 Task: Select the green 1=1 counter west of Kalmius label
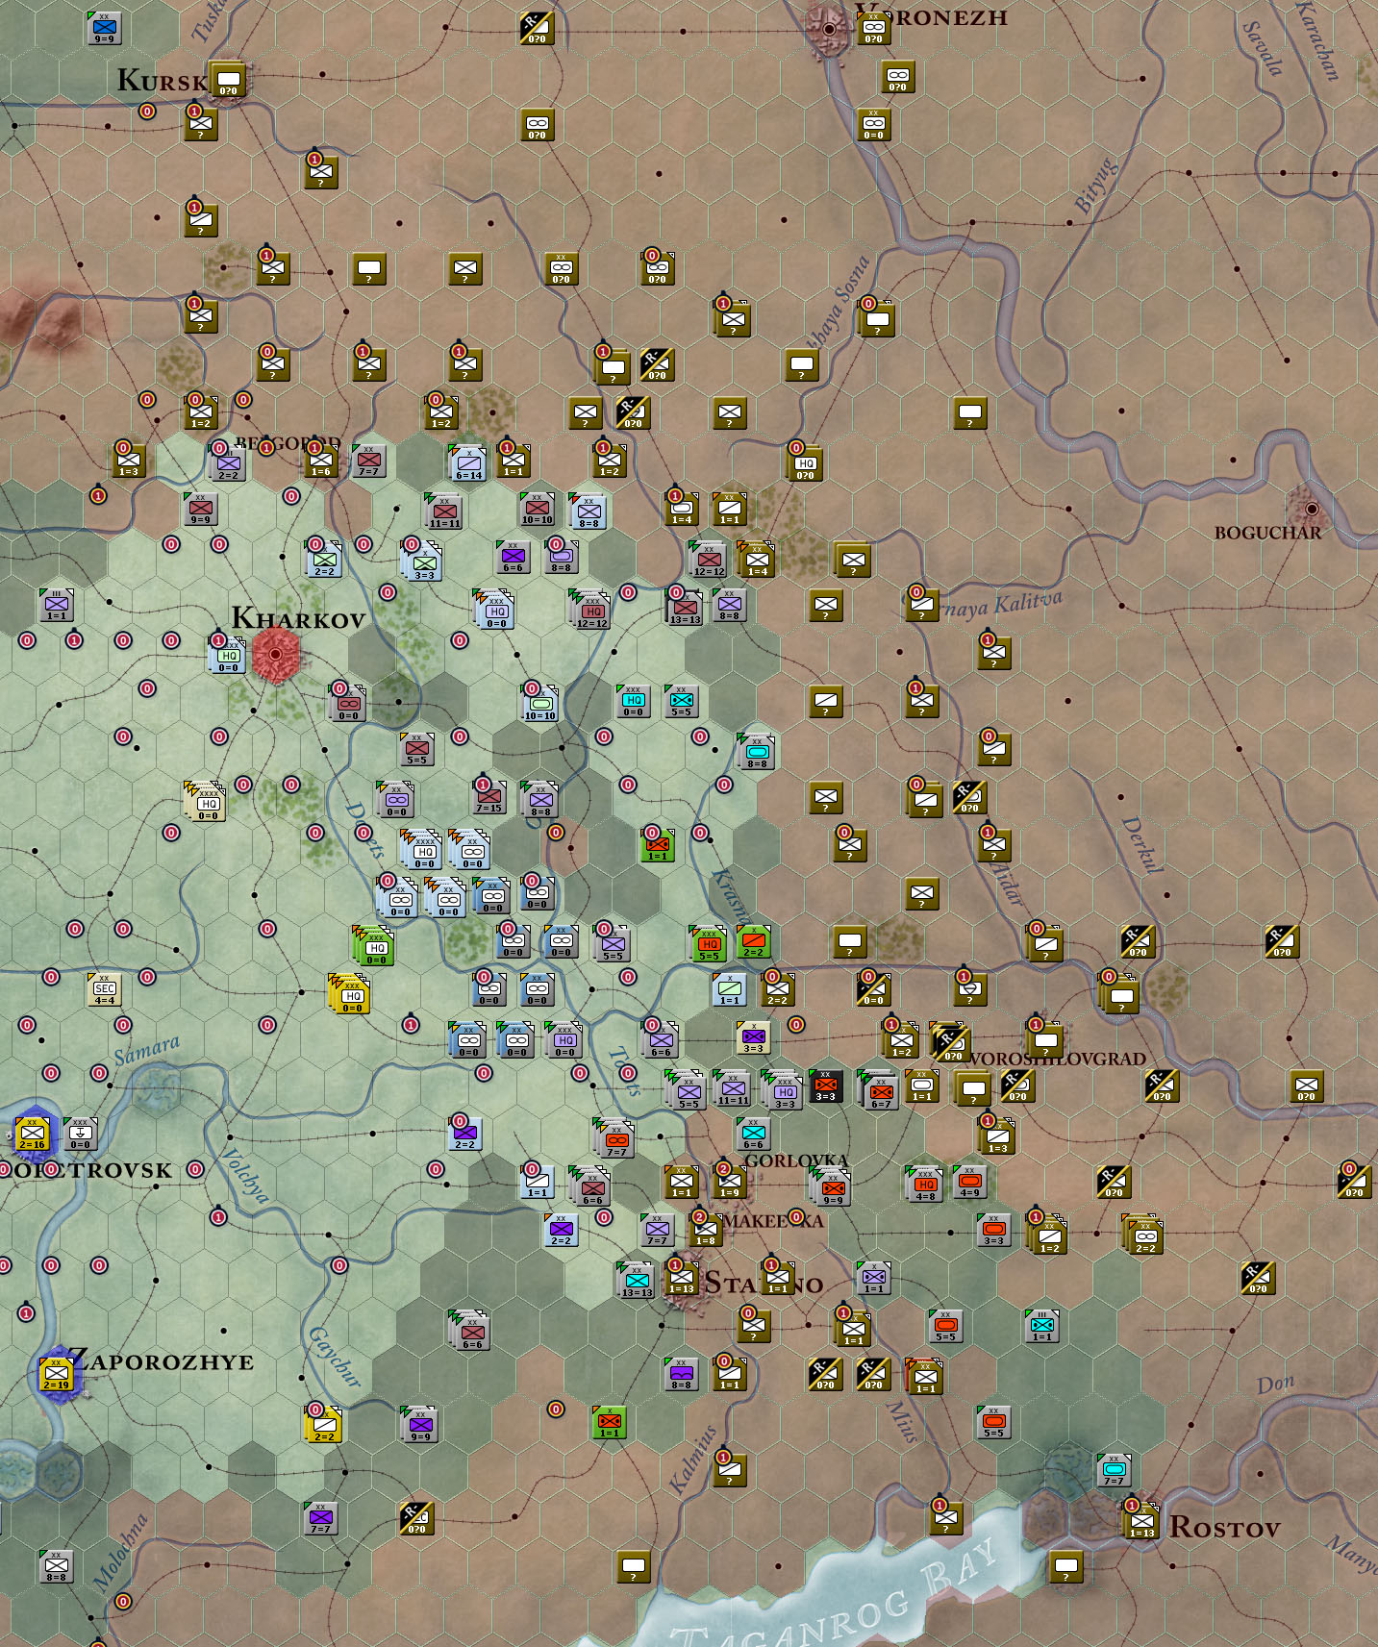(x=610, y=1423)
